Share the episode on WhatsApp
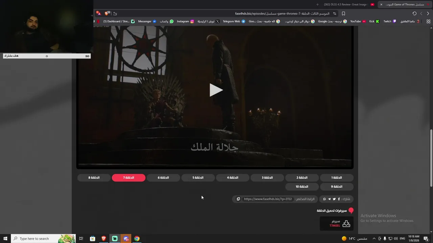 tap(325, 199)
